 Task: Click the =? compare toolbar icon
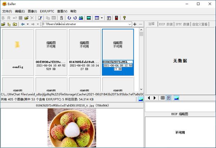click(x=15, y=18)
